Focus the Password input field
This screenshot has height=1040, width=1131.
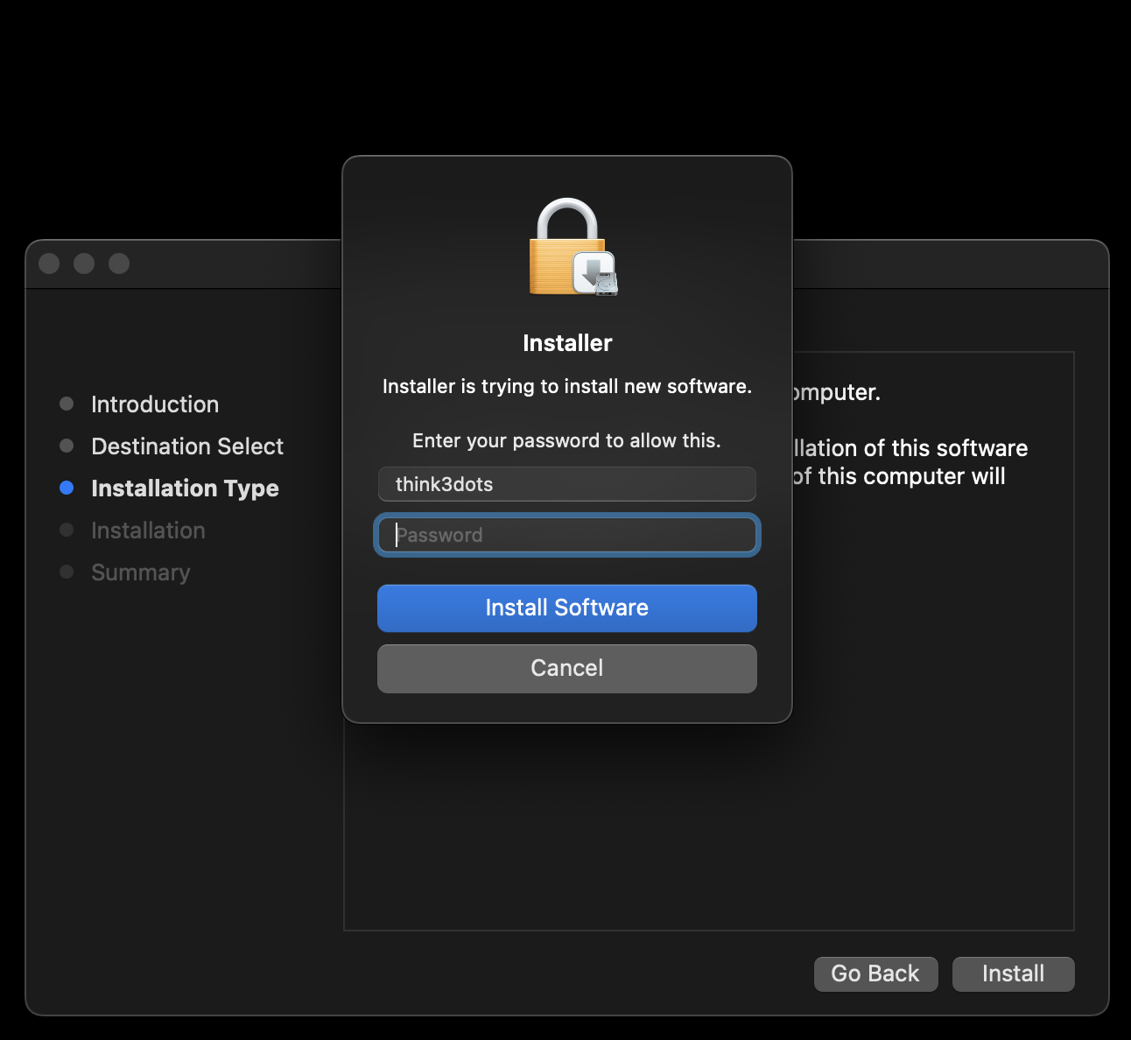click(567, 535)
